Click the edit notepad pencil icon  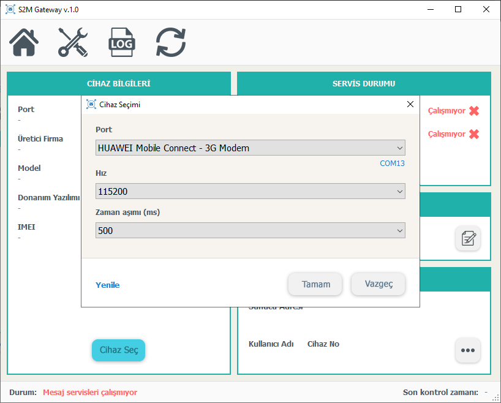[467, 238]
